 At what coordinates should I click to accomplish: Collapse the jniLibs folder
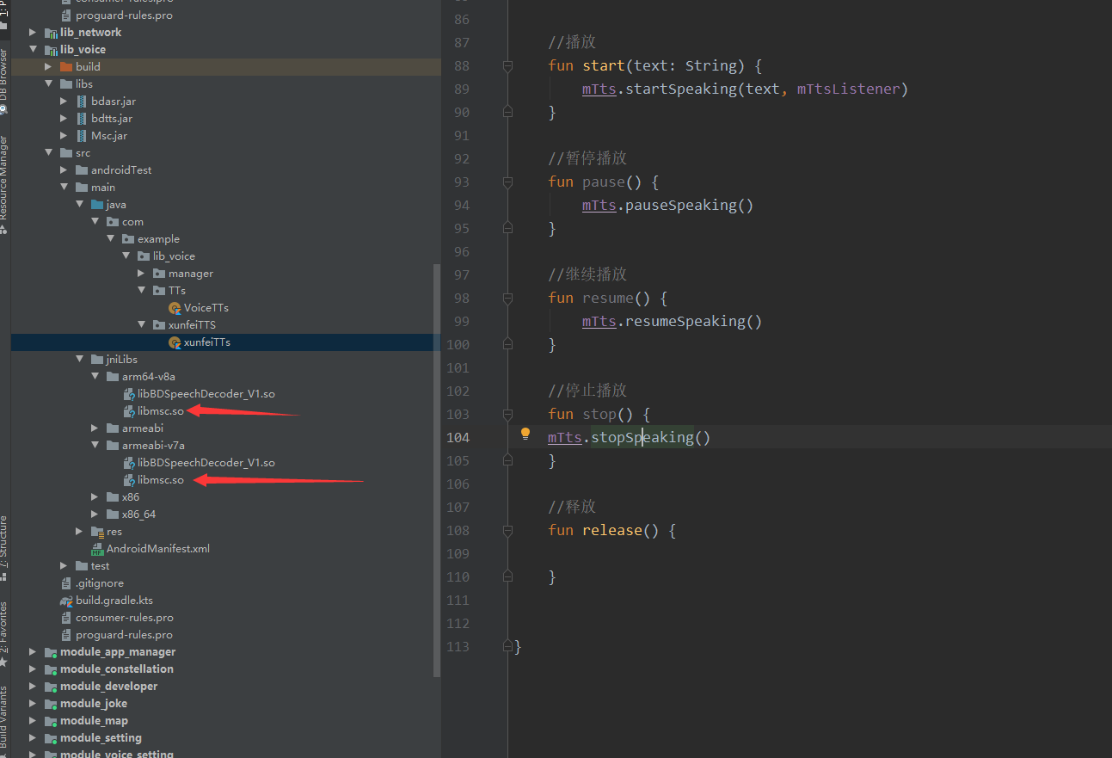click(80, 359)
